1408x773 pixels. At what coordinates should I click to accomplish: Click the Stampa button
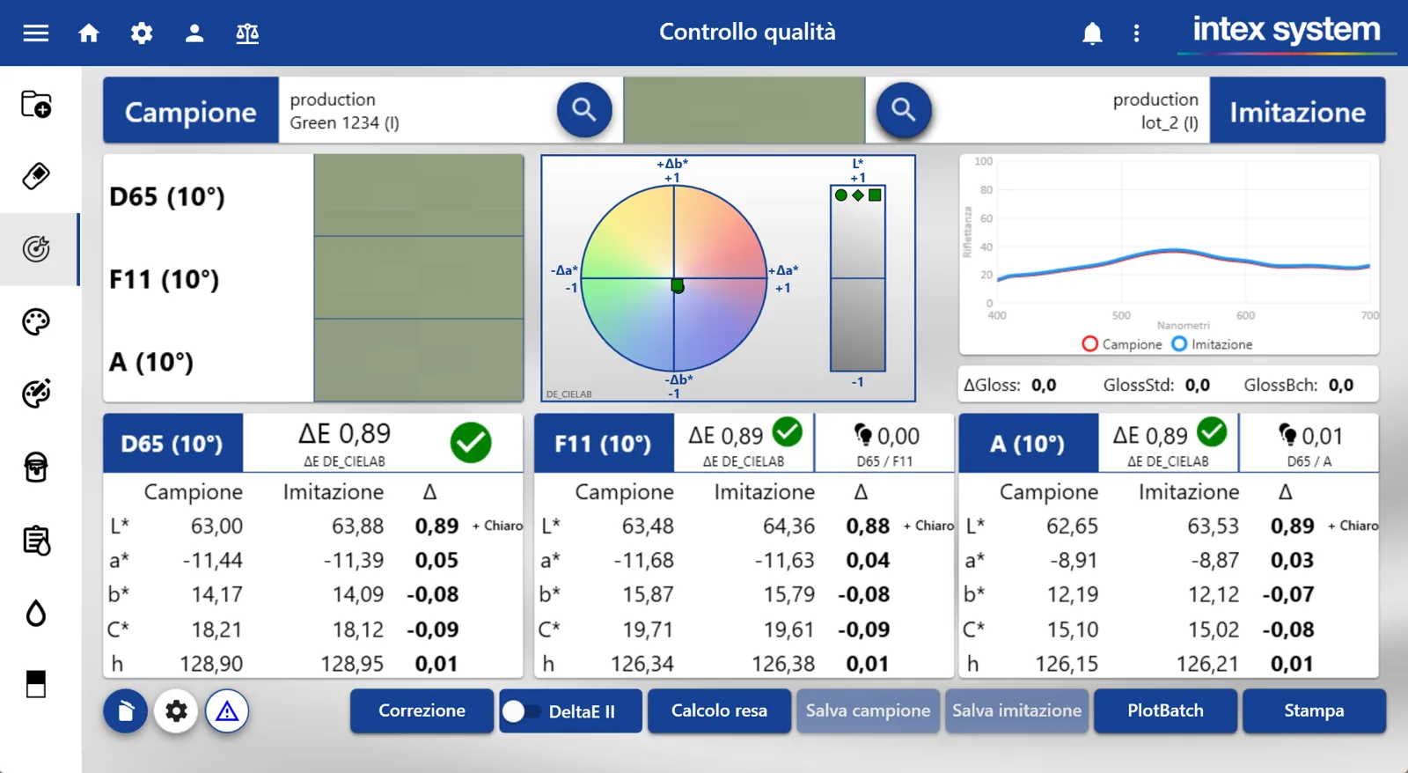pos(1314,710)
